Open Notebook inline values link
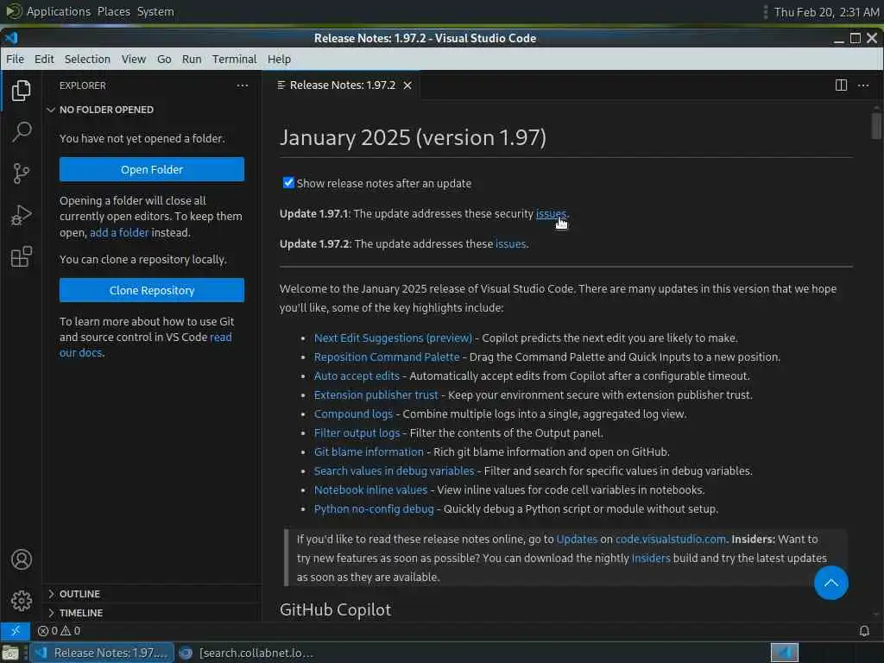 click(x=370, y=490)
